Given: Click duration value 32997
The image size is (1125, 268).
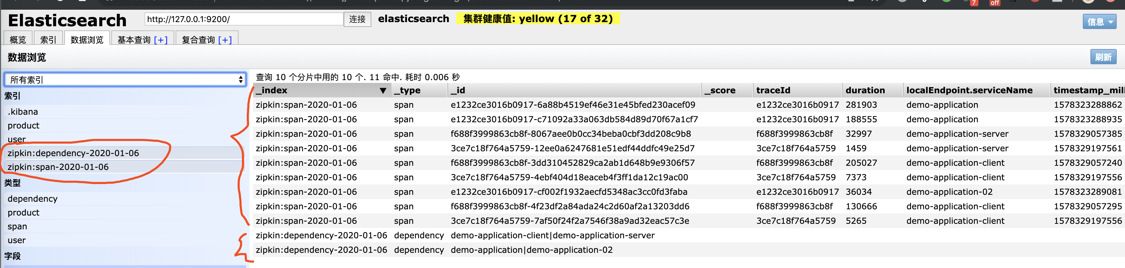Looking at the screenshot, I should (x=858, y=134).
